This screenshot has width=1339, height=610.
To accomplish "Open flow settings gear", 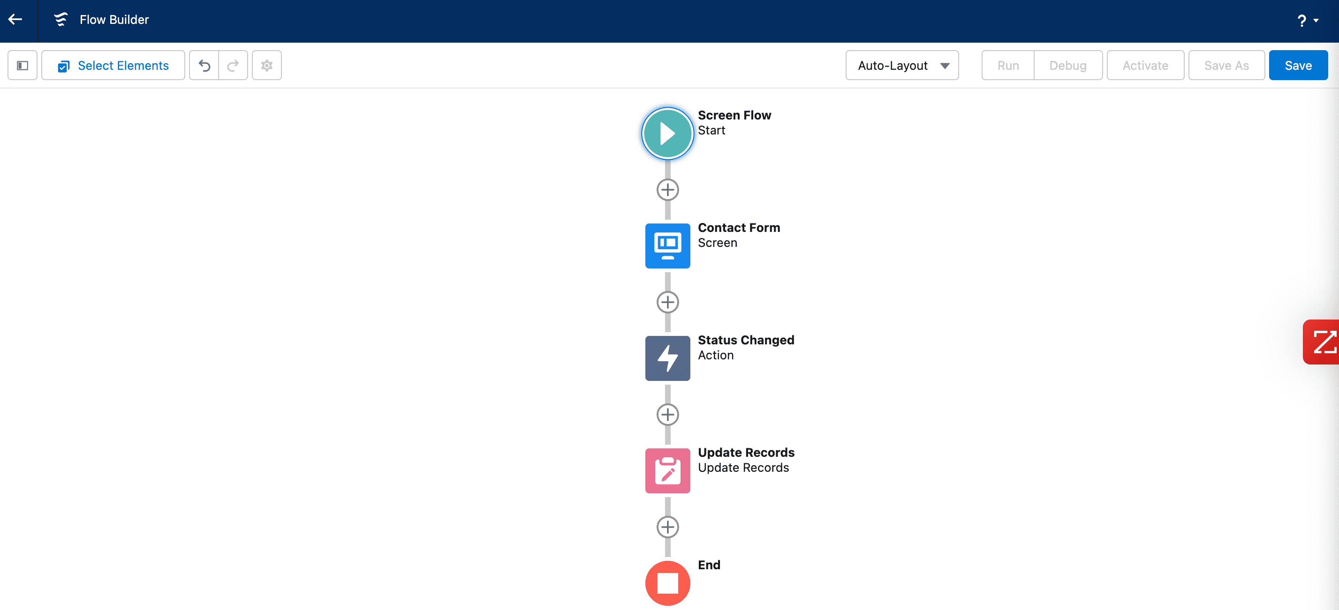I will pos(267,66).
